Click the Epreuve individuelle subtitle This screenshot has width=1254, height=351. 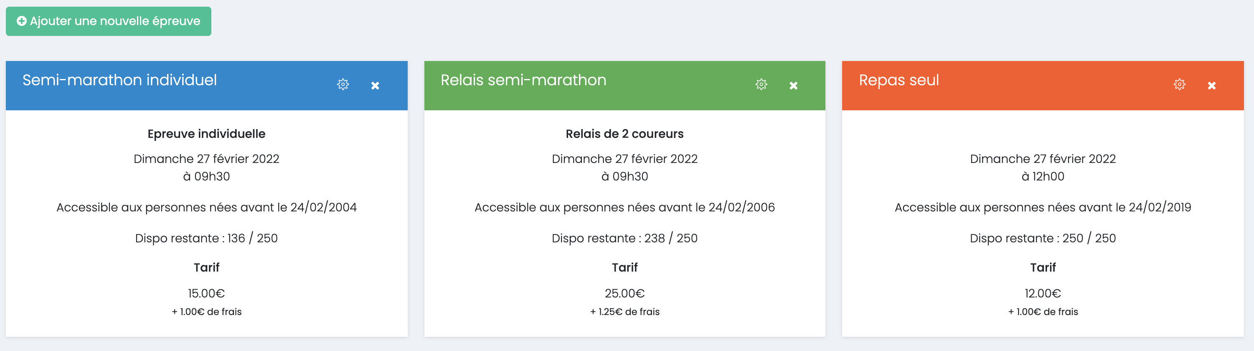pos(206,134)
